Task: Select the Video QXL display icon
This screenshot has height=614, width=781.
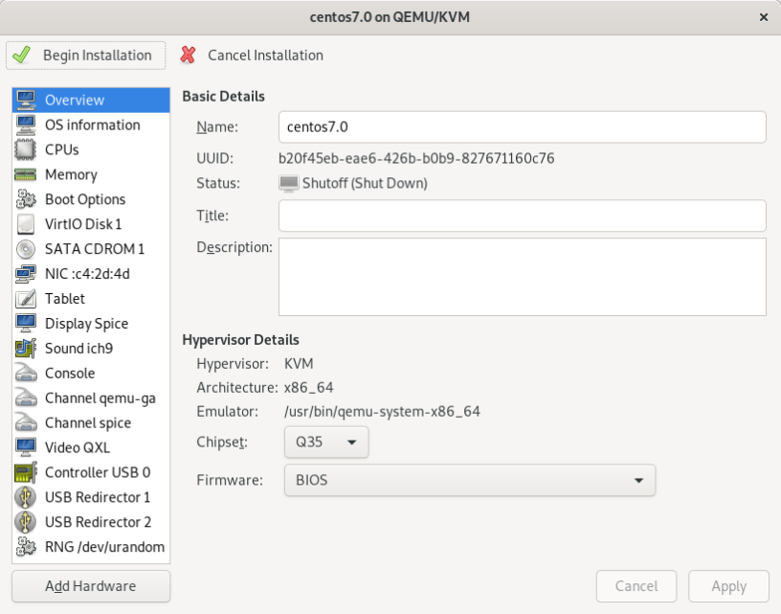Action: coord(27,447)
